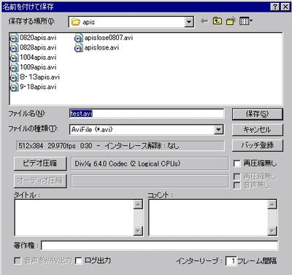Enable the ログ出力 checkbox
This screenshot has height=275, width=292.
(x=78, y=261)
